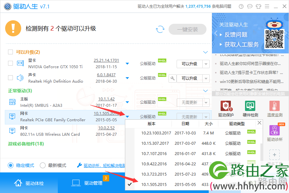Select driver version 10.1.505.2015

click(154, 185)
